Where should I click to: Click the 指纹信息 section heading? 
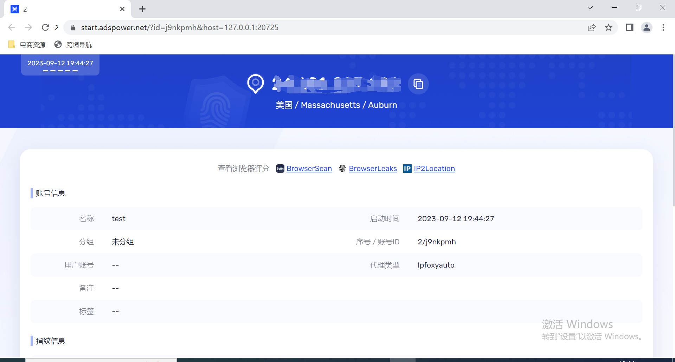tap(50, 341)
